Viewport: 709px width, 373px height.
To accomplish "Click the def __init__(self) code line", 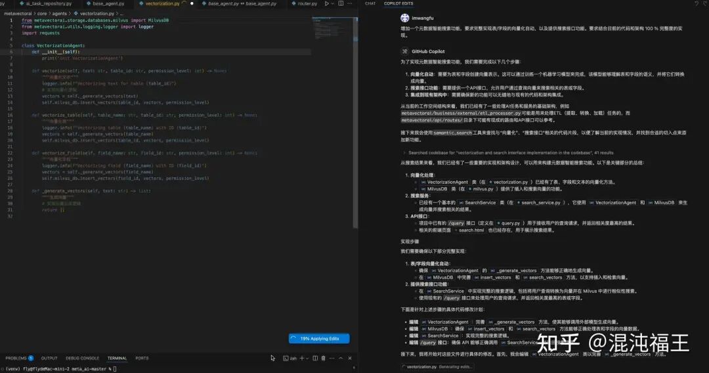I will point(56,52).
